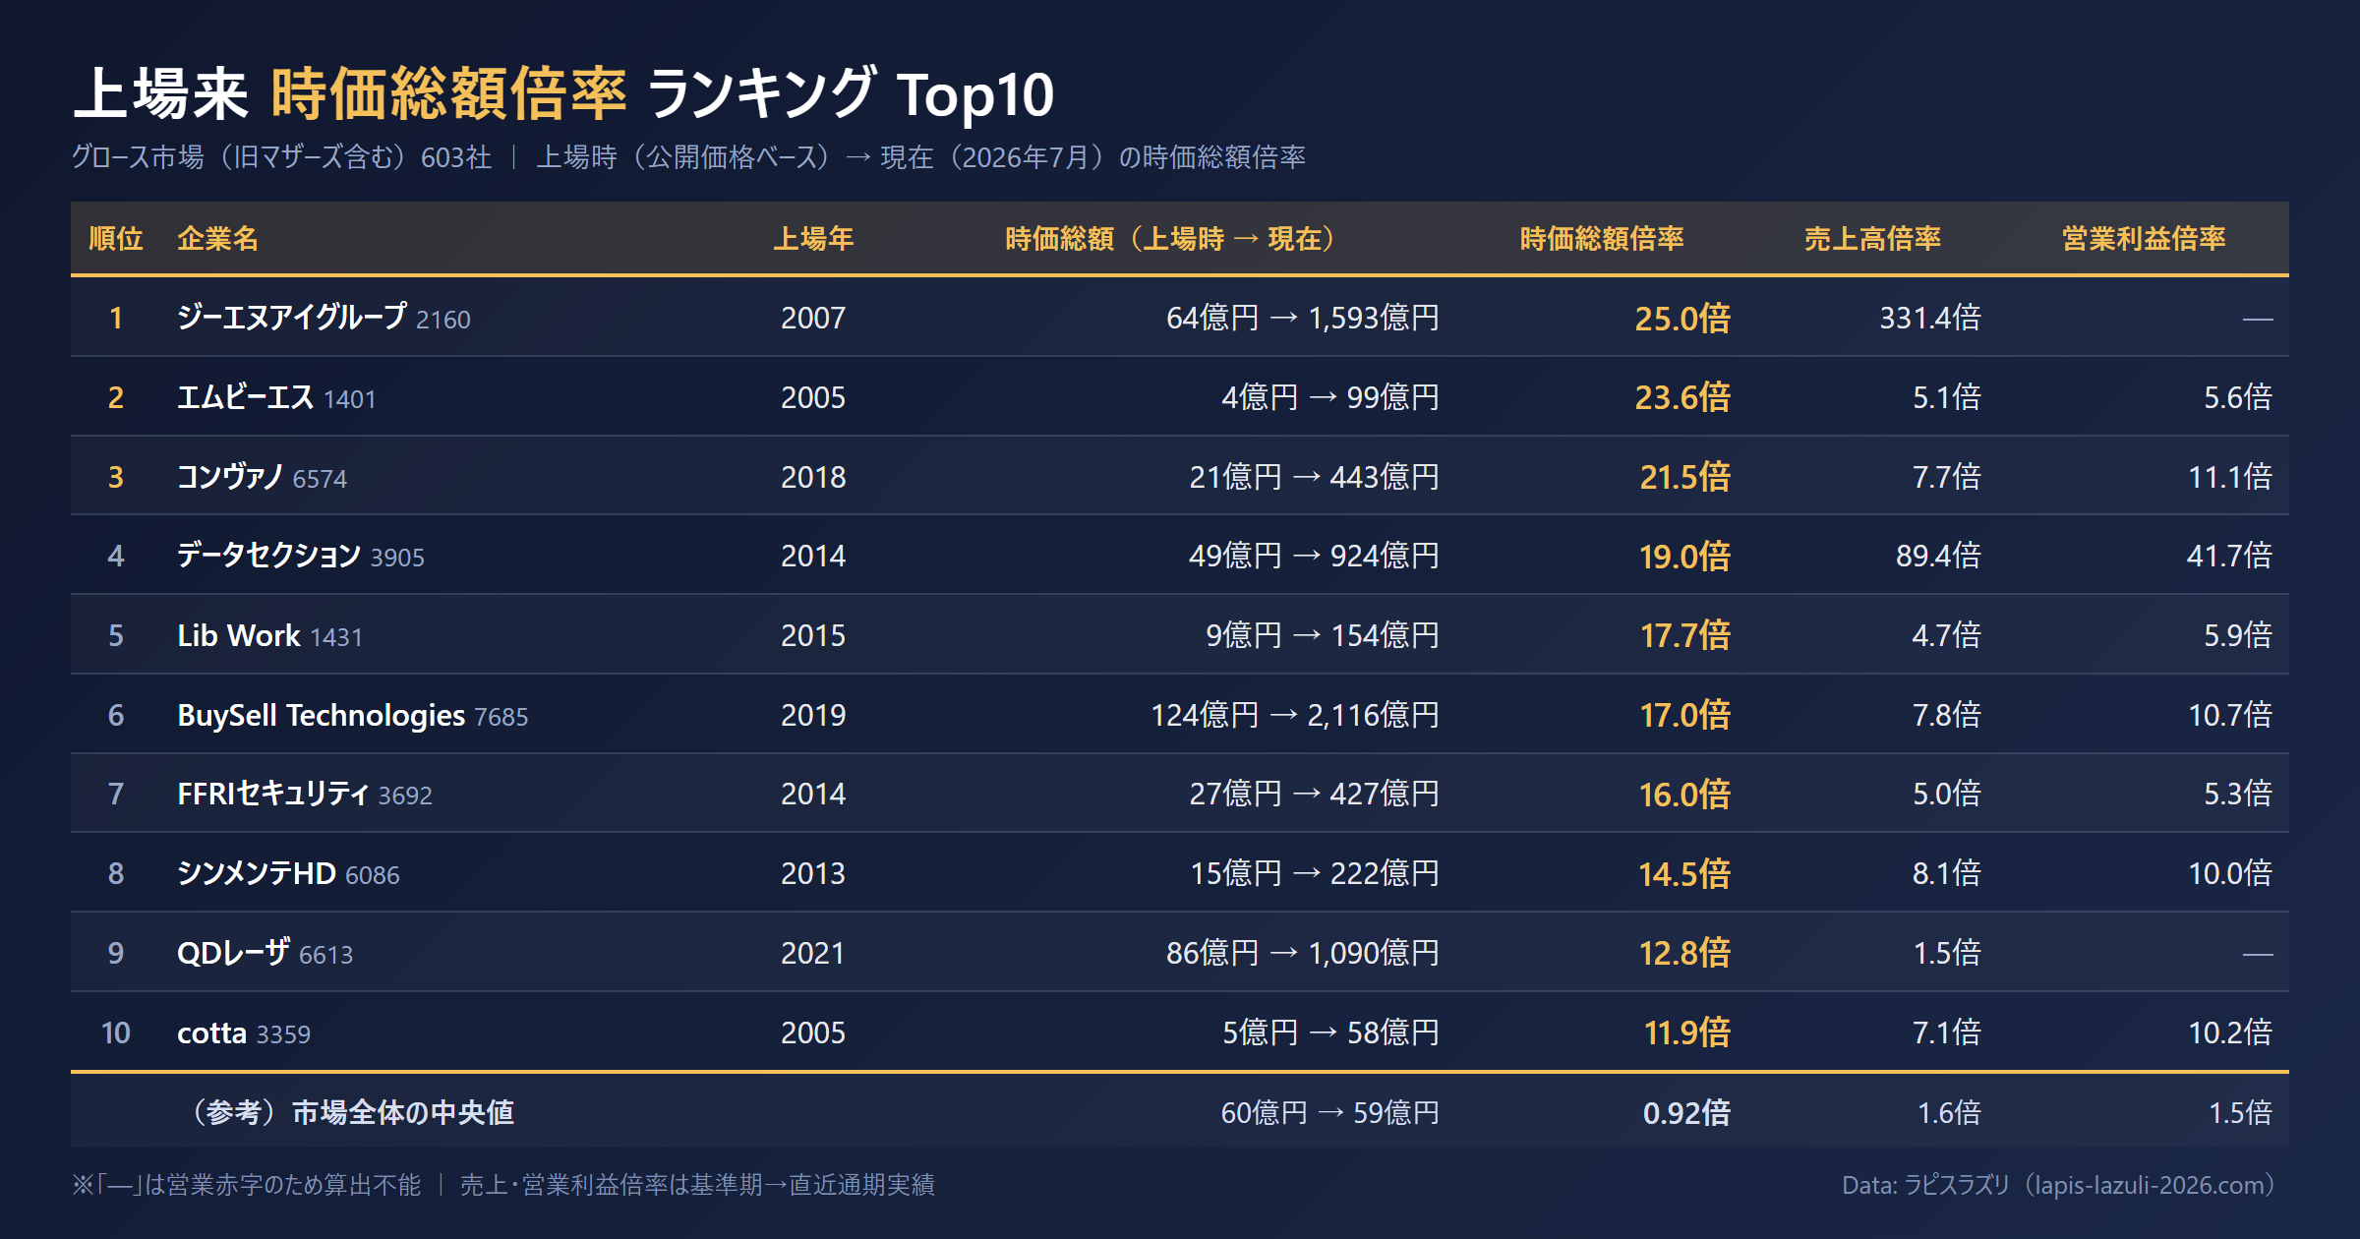The image size is (2360, 1239).
Task: Click listing year 2021 for QDレーザ
Action: [813, 953]
